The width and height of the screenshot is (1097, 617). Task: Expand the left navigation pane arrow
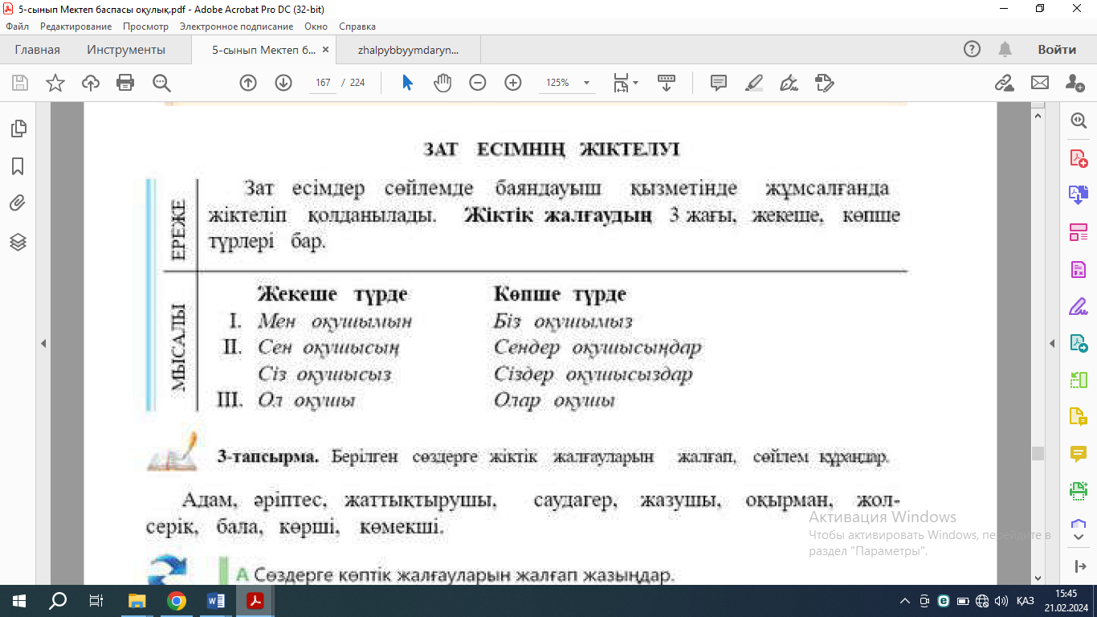[43, 343]
